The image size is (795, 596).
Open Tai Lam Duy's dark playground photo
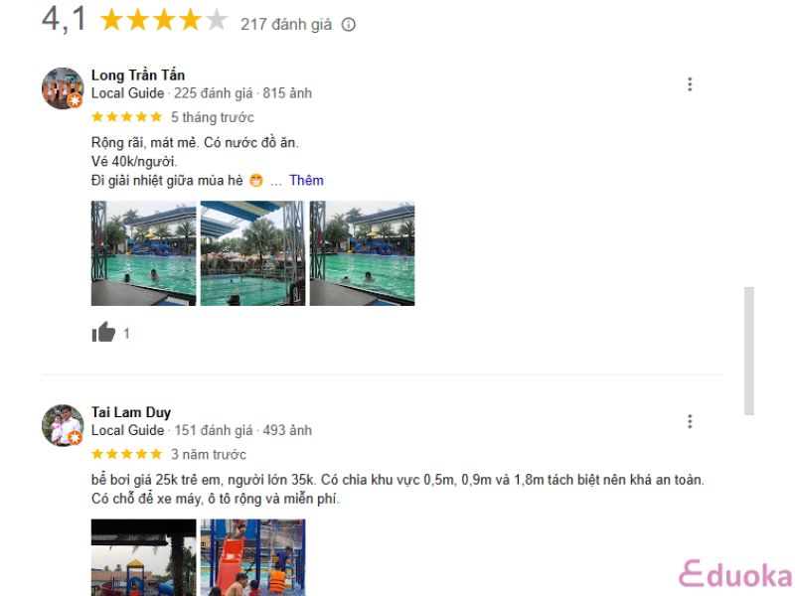coord(143,557)
